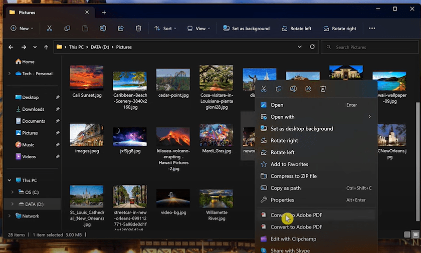Image resolution: width=421 pixels, height=253 pixels.
Task: Collapse the This PC tree node
Action: [10, 180]
